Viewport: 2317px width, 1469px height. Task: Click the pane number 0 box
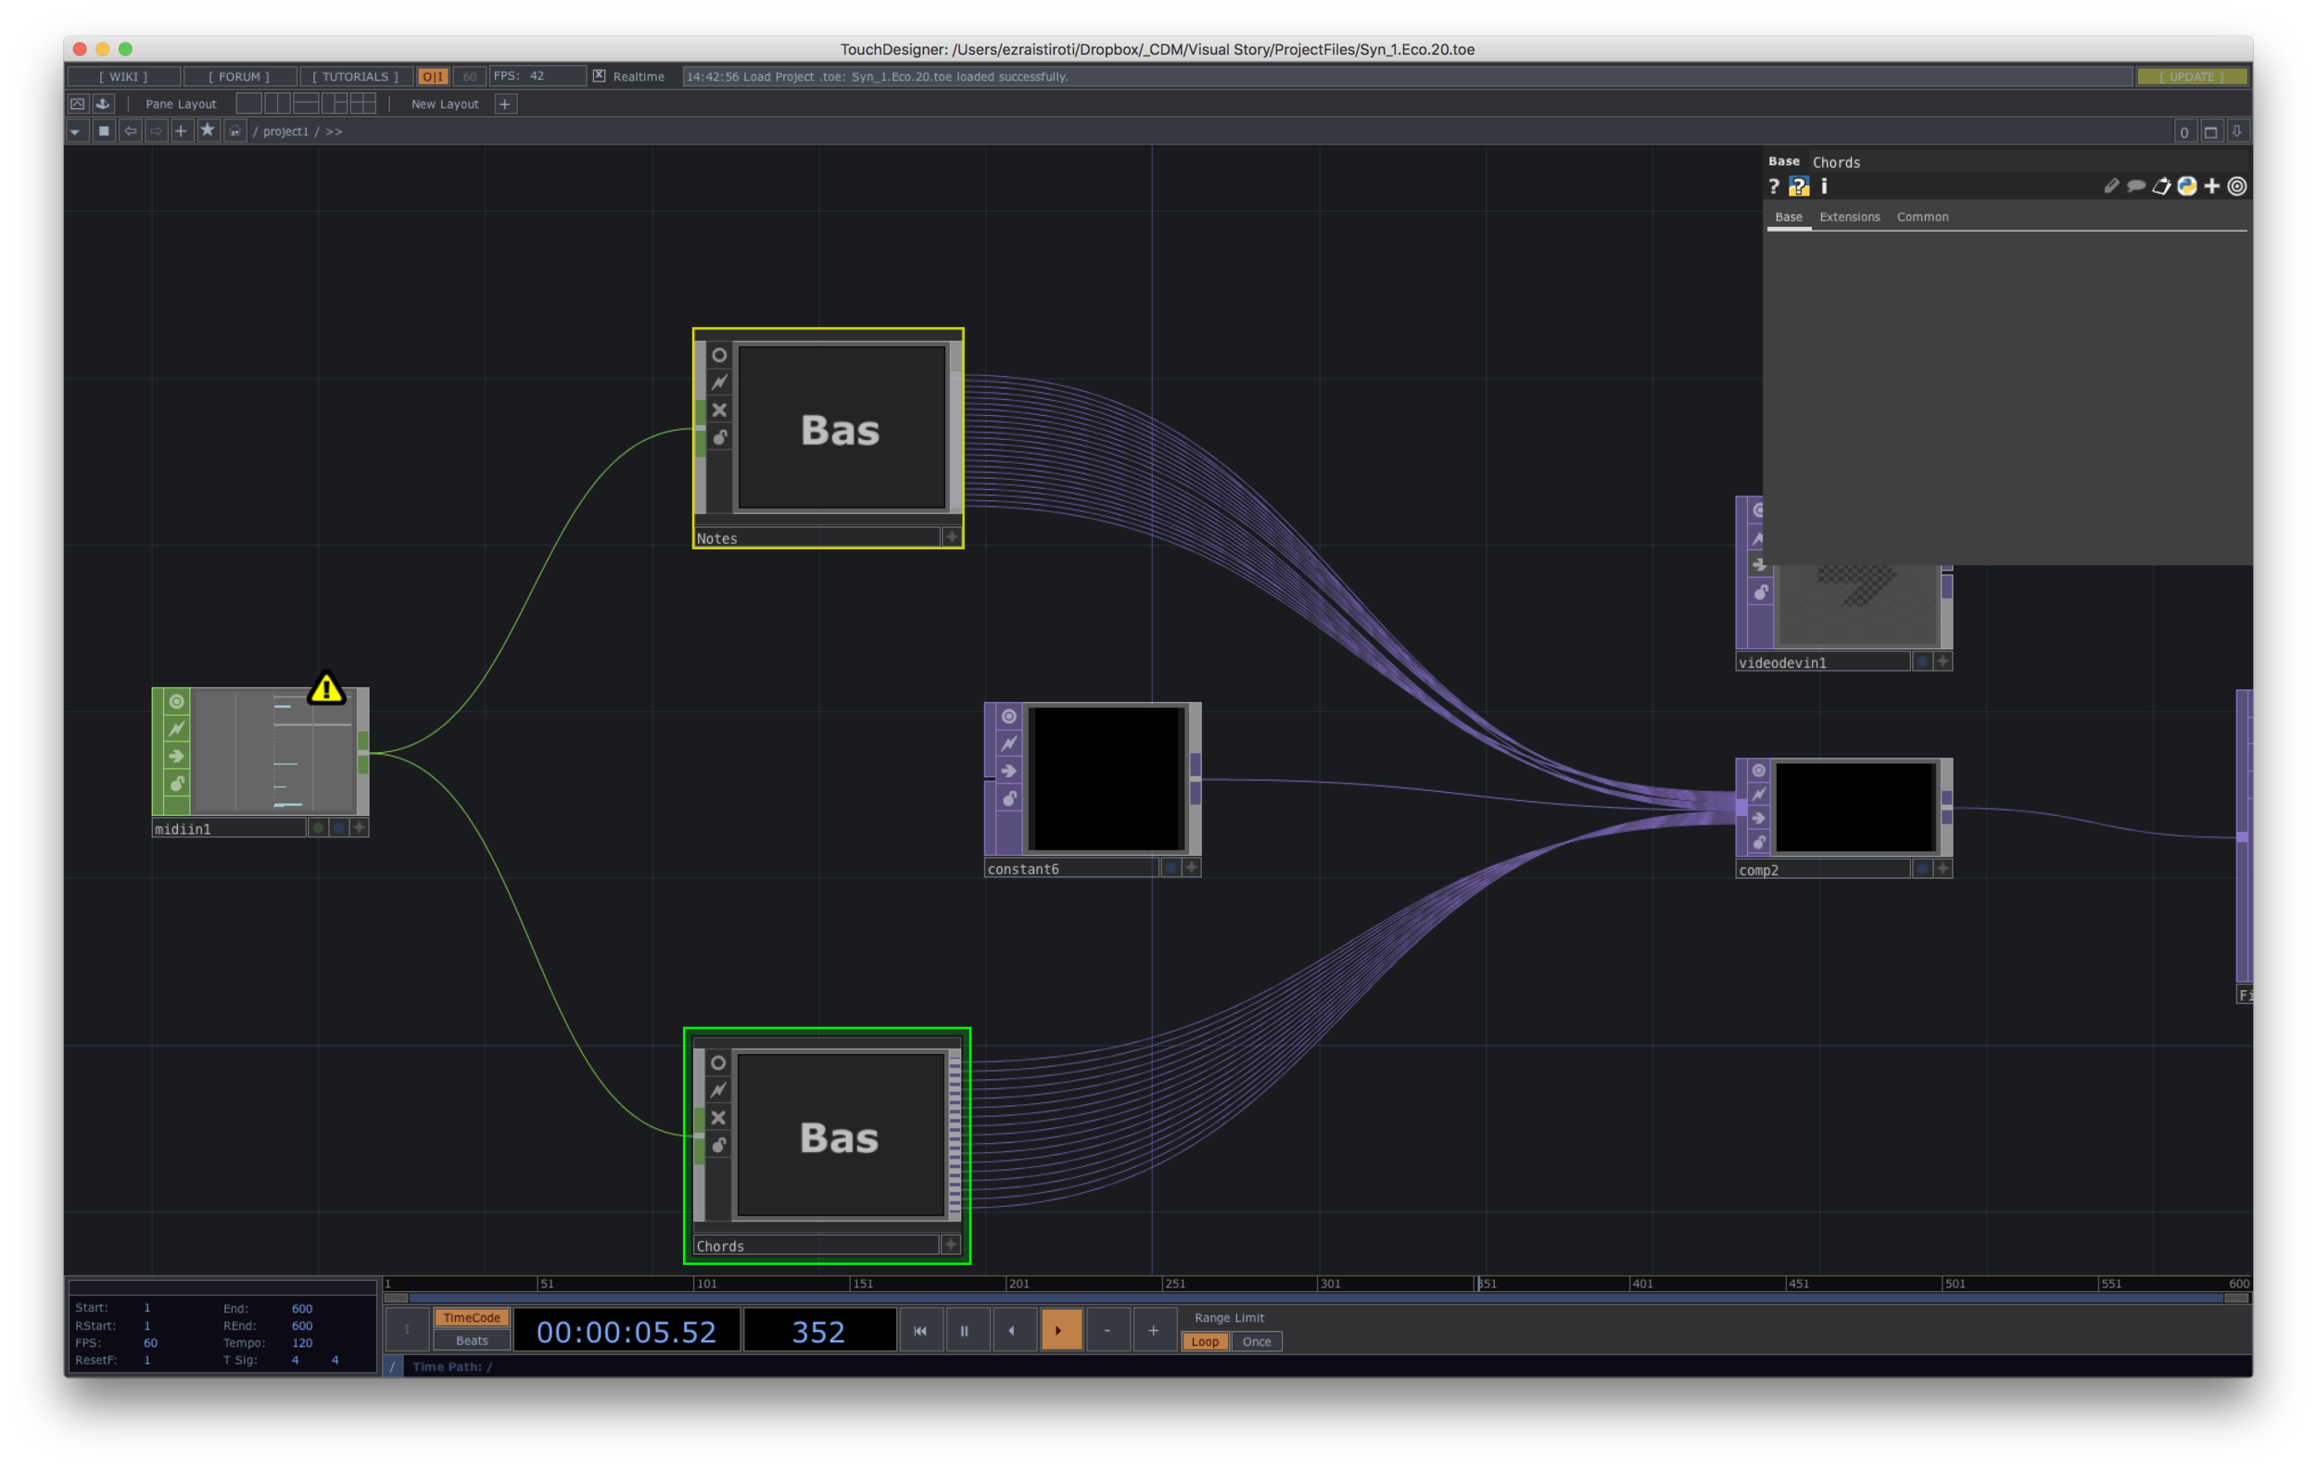point(2184,132)
